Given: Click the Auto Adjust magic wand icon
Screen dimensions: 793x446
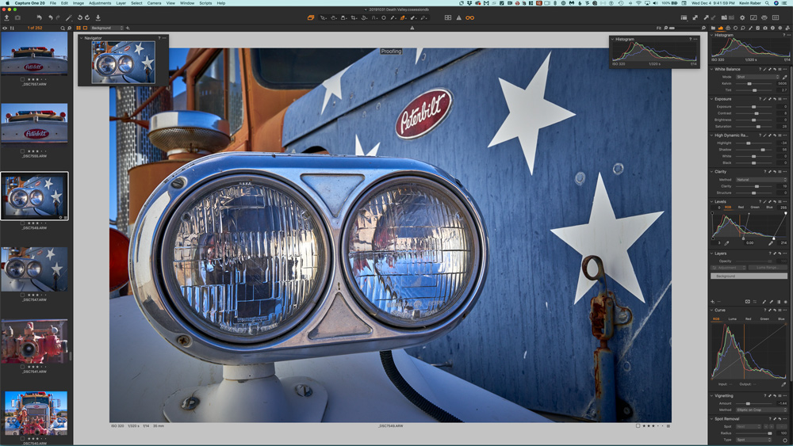Looking at the screenshot, I should (69, 17).
